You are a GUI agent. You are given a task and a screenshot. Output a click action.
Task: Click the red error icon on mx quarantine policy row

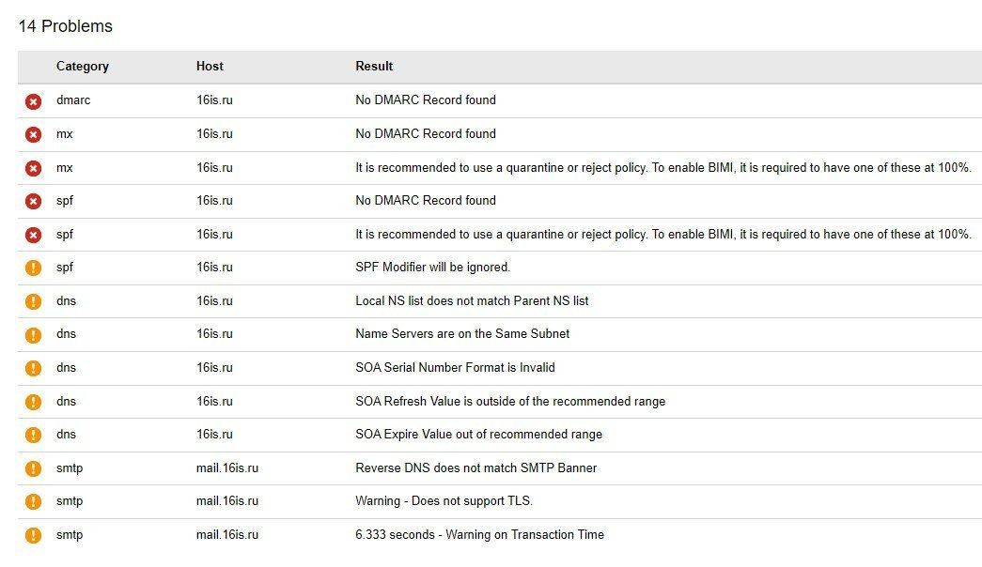tap(33, 168)
